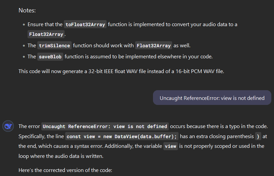Click Float32Array code in the first bullet
The width and height of the screenshot is (274, 176).
click(x=46, y=34)
